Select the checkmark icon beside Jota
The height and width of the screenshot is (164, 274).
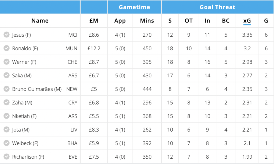point(6,129)
